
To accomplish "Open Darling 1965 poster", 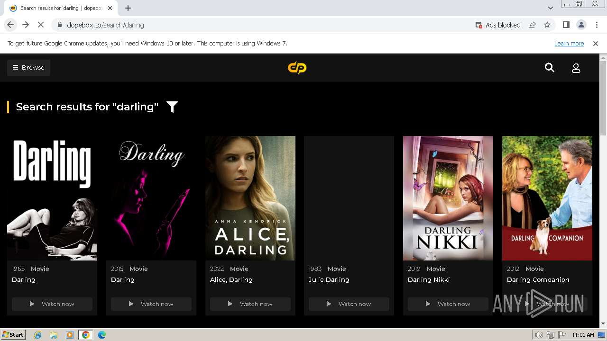I will coord(52,198).
